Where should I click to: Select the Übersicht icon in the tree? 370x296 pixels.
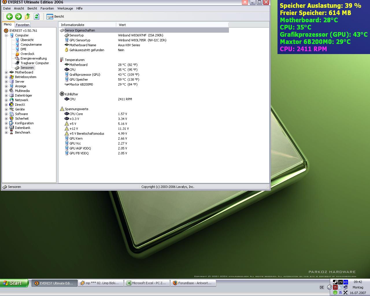tap(17, 40)
